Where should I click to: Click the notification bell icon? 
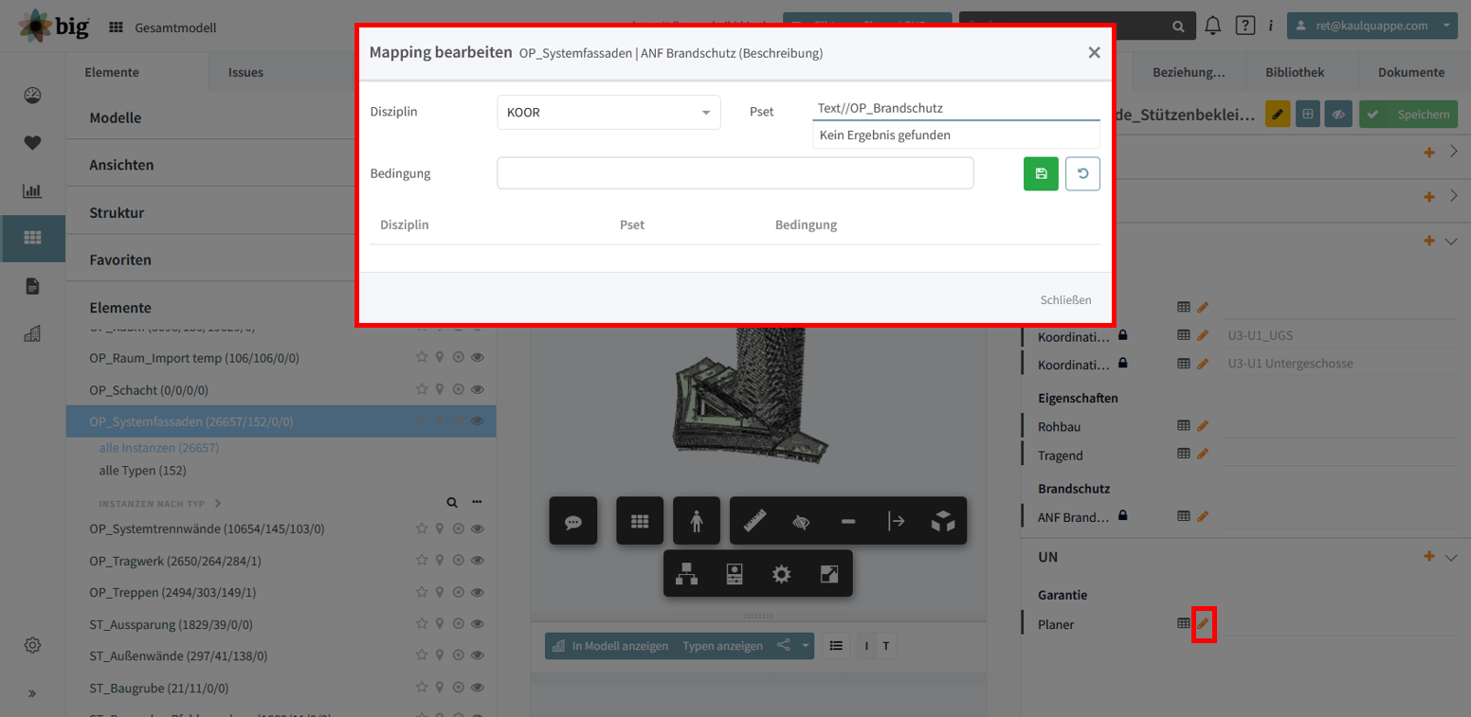pyautogui.click(x=1212, y=26)
